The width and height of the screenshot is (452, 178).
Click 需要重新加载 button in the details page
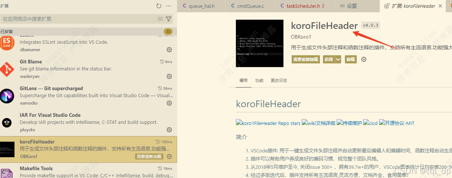tap(306, 59)
